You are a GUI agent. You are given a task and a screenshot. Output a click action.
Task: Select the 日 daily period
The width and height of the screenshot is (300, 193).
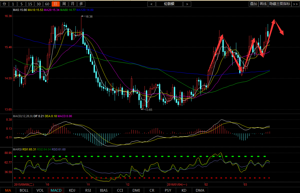55,4
